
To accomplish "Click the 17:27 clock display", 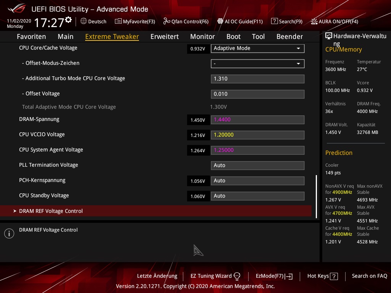I will [x=49, y=23].
